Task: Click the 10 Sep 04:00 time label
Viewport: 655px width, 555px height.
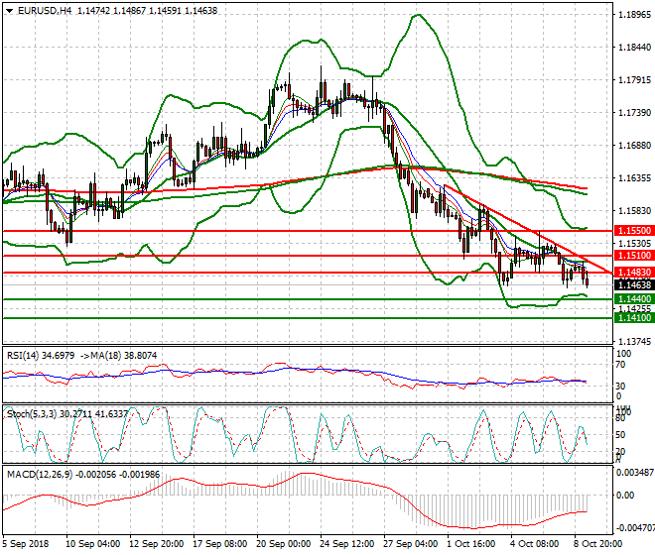Action: click(92, 544)
